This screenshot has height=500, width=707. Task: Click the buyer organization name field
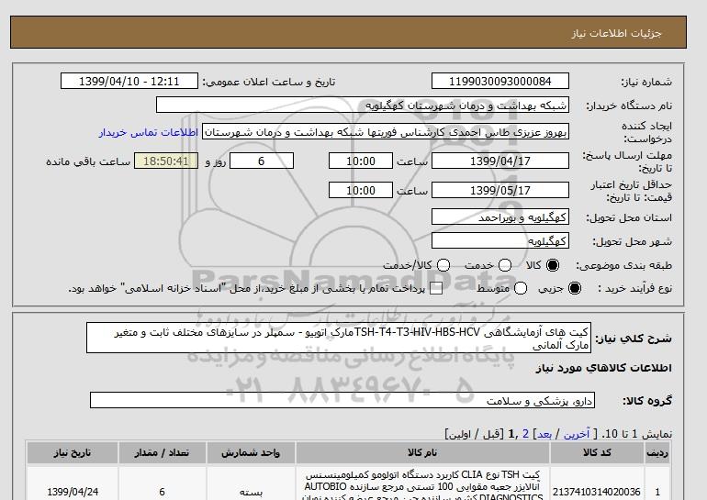(x=362, y=105)
